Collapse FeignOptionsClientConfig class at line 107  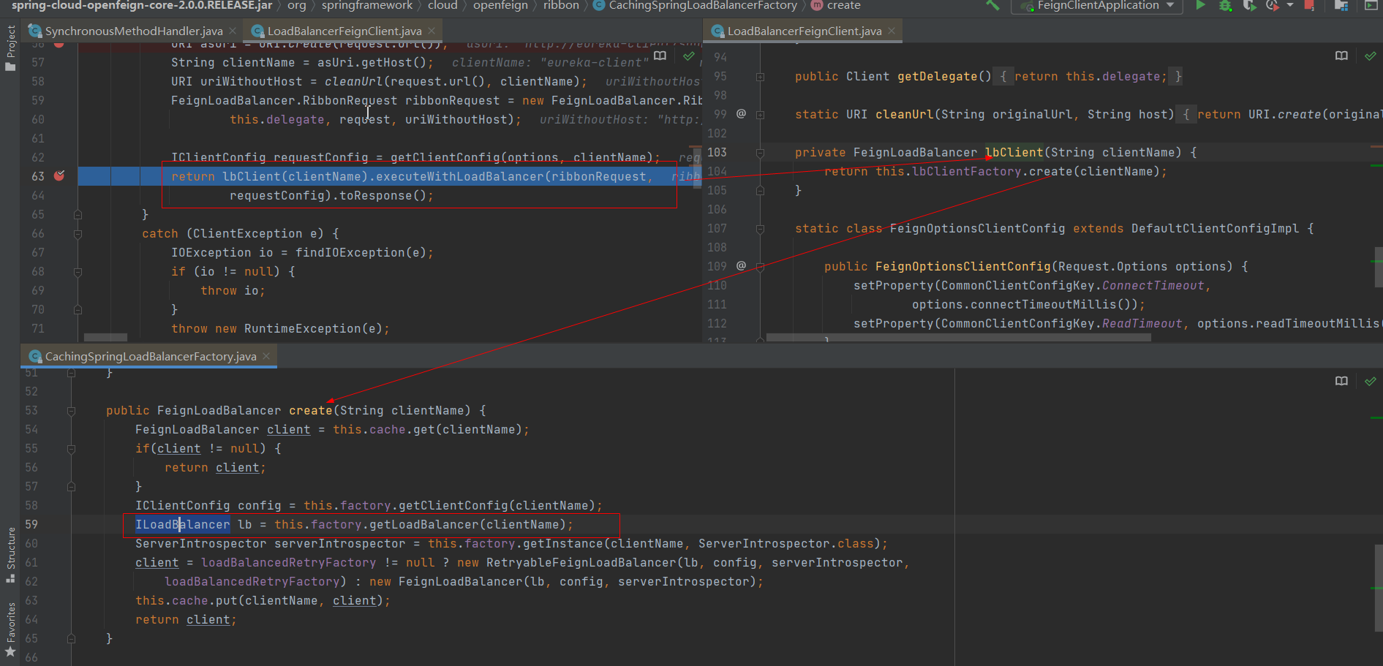pos(760,229)
